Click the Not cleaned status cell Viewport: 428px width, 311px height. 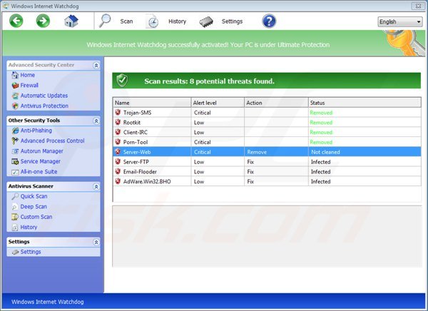click(x=325, y=152)
